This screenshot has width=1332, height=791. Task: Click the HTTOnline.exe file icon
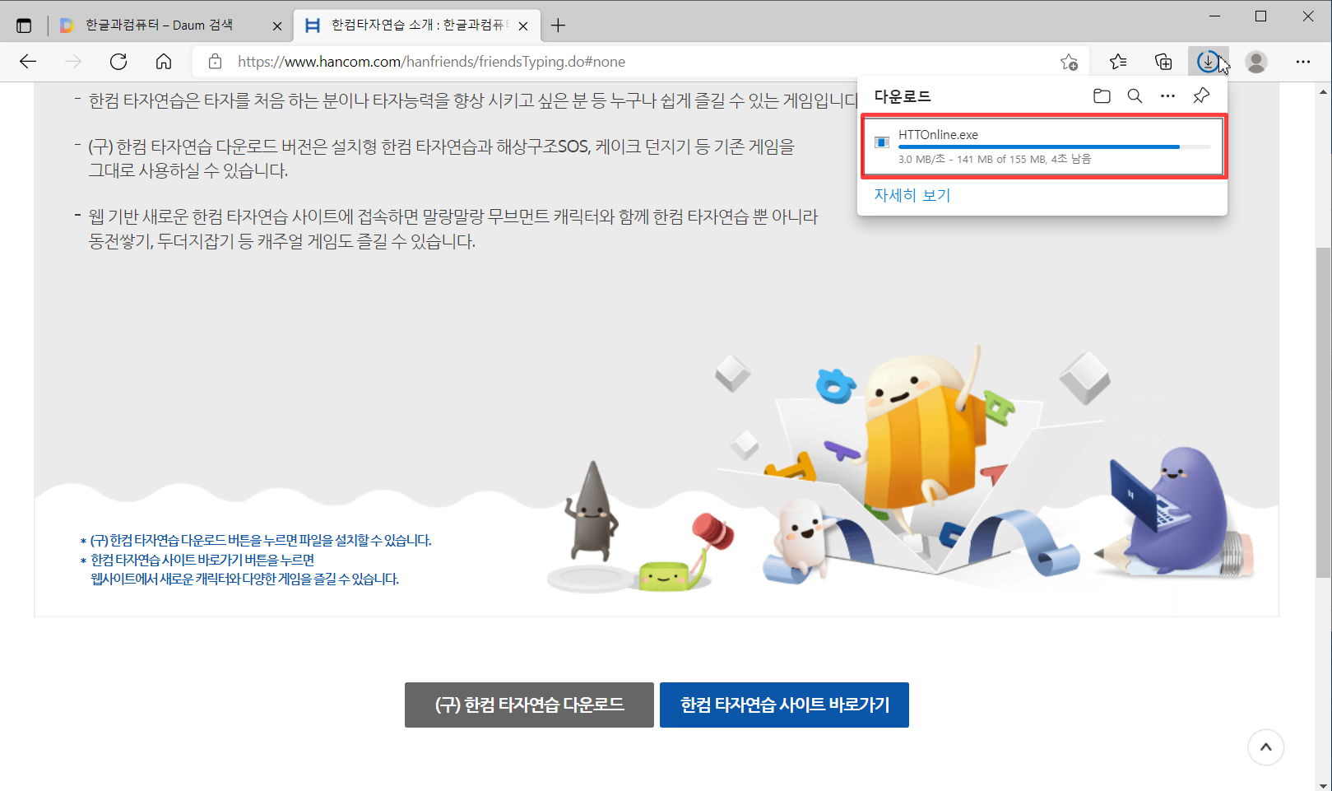881,142
